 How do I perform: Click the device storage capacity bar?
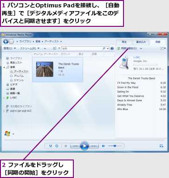point(145,65)
